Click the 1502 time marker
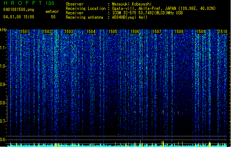This screenshot has width=231, height=147. pyautogui.click(x=47, y=32)
